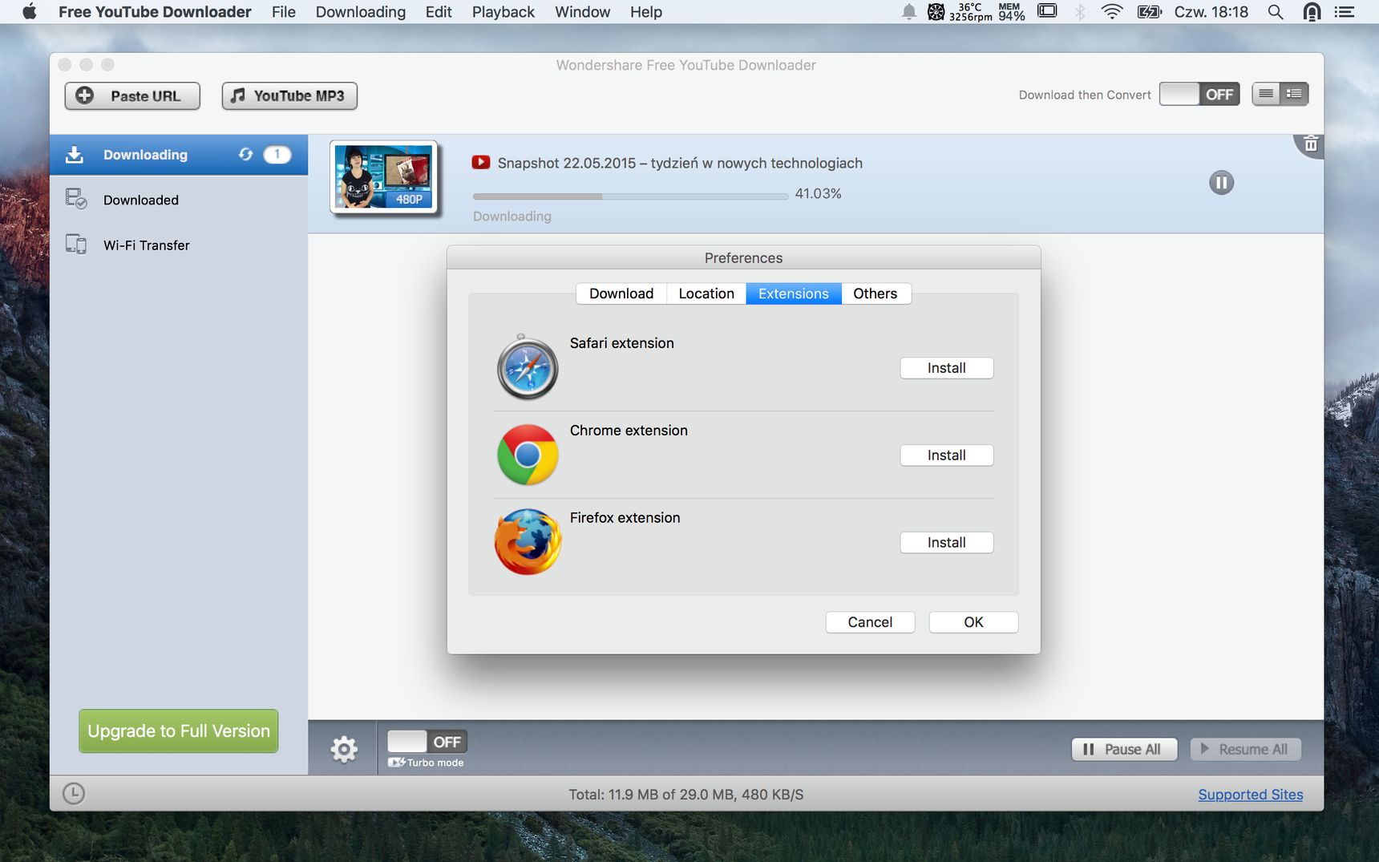Click Upgrade to Full Version
The height and width of the screenshot is (862, 1379).
tap(179, 730)
